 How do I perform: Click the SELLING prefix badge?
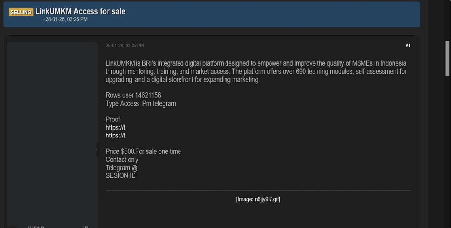[21, 12]
